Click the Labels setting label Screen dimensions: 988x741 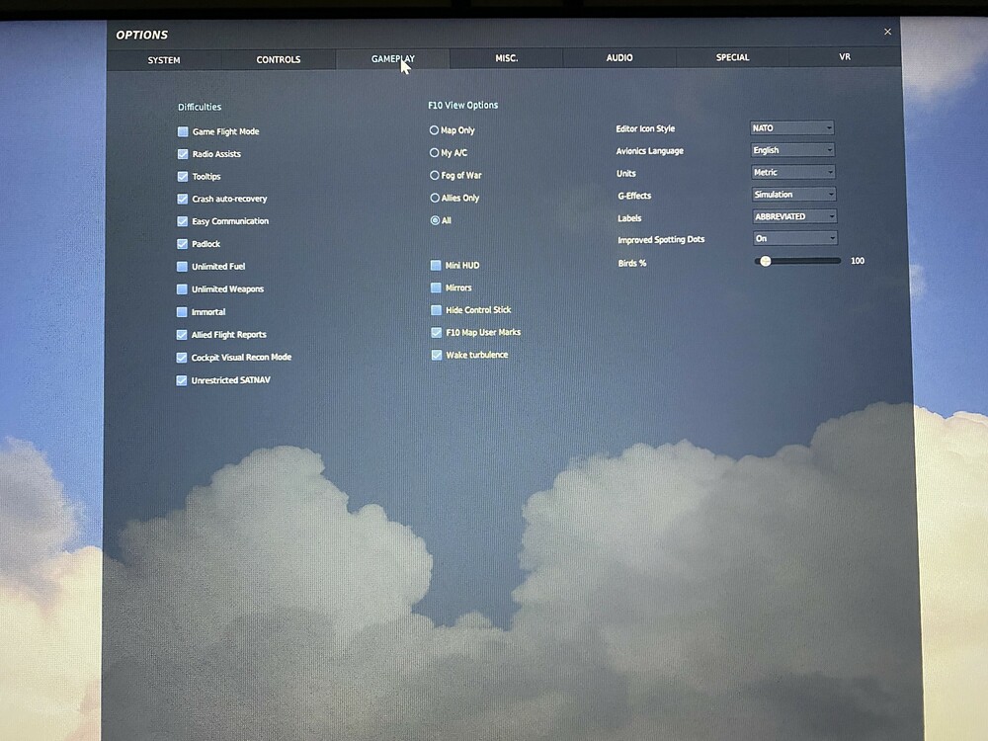[629, 218]
